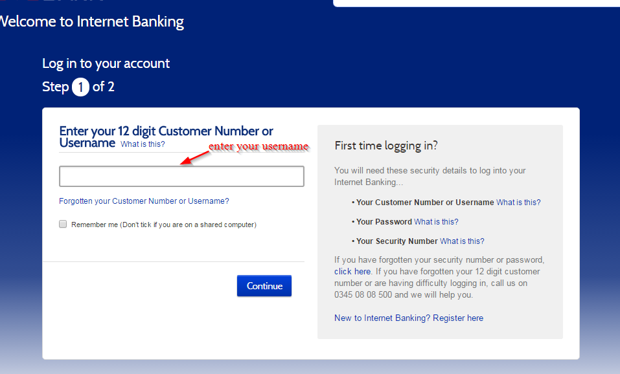The image size is (620, 374).
Task: Open 'What is this?' after Your Customer Number or Username
Action: tap(518, 202)
